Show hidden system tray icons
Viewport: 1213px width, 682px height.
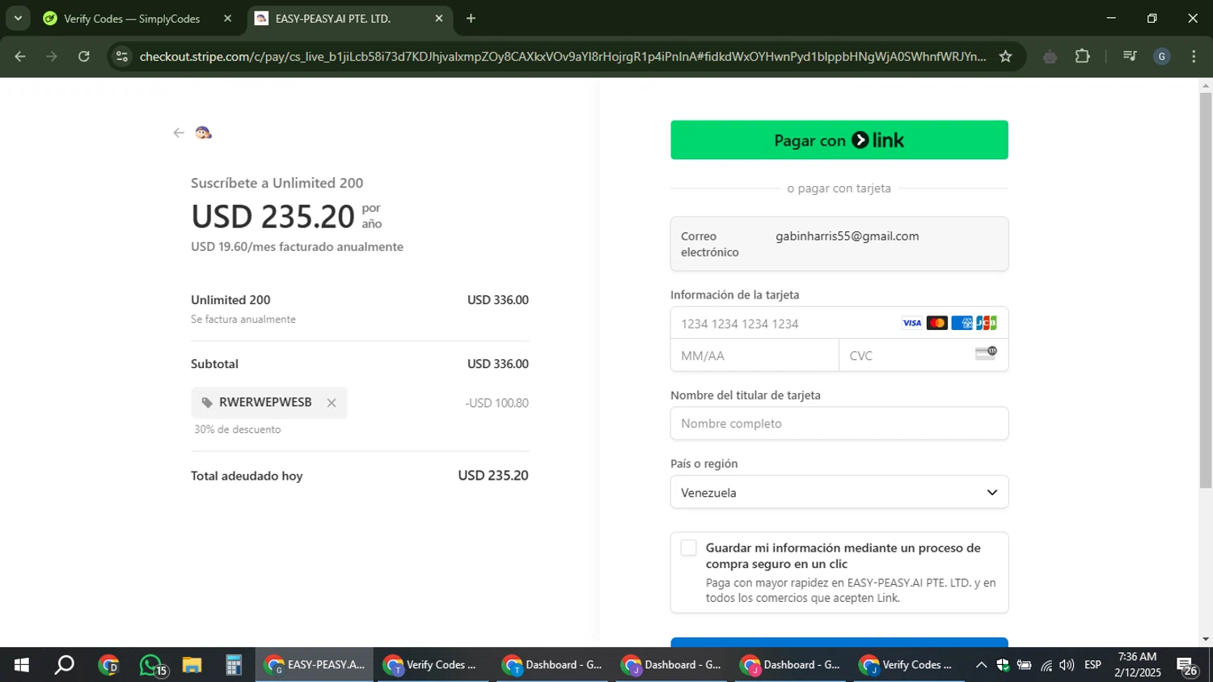981,665
